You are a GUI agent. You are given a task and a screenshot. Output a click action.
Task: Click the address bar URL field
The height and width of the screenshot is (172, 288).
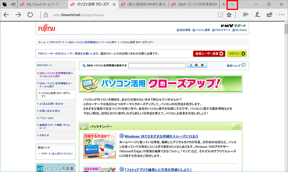[127, 15]
